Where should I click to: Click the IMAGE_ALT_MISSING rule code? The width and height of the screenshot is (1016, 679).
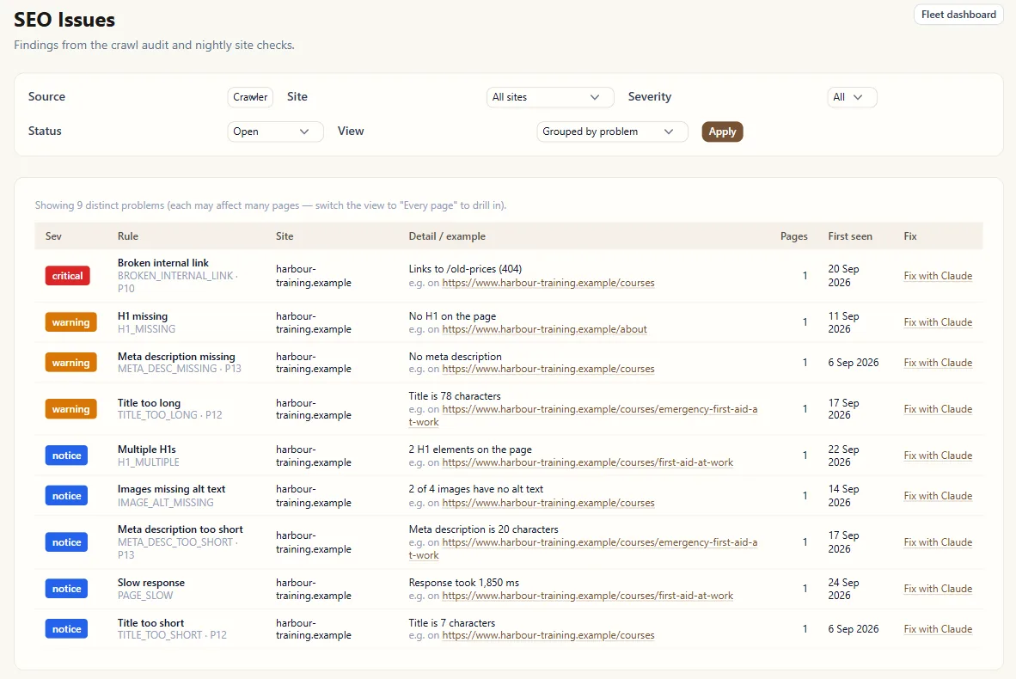tap(165, 503)
